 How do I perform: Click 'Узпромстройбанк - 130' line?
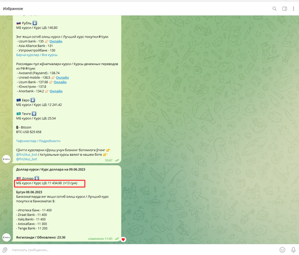pos(36,50)
